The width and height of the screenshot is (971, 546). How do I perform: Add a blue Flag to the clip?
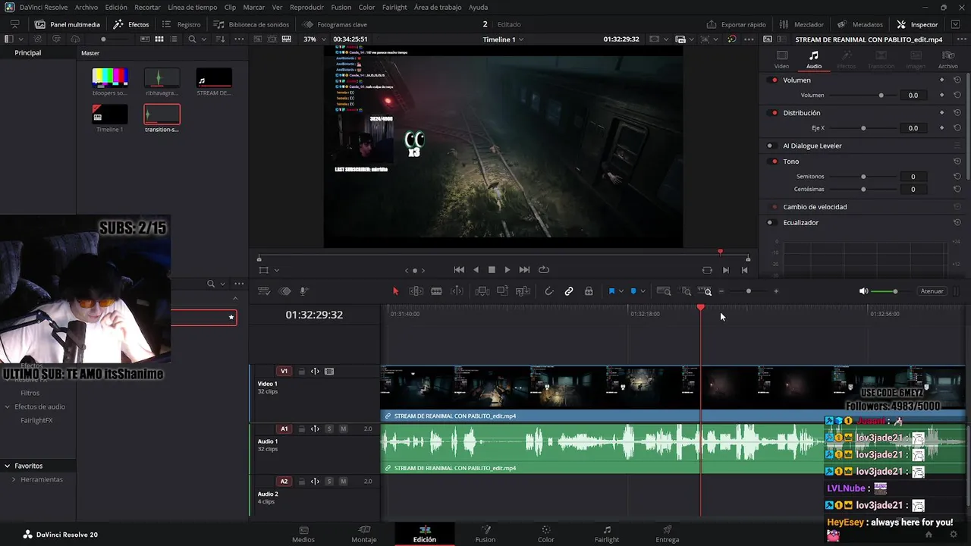coord(611,291)
